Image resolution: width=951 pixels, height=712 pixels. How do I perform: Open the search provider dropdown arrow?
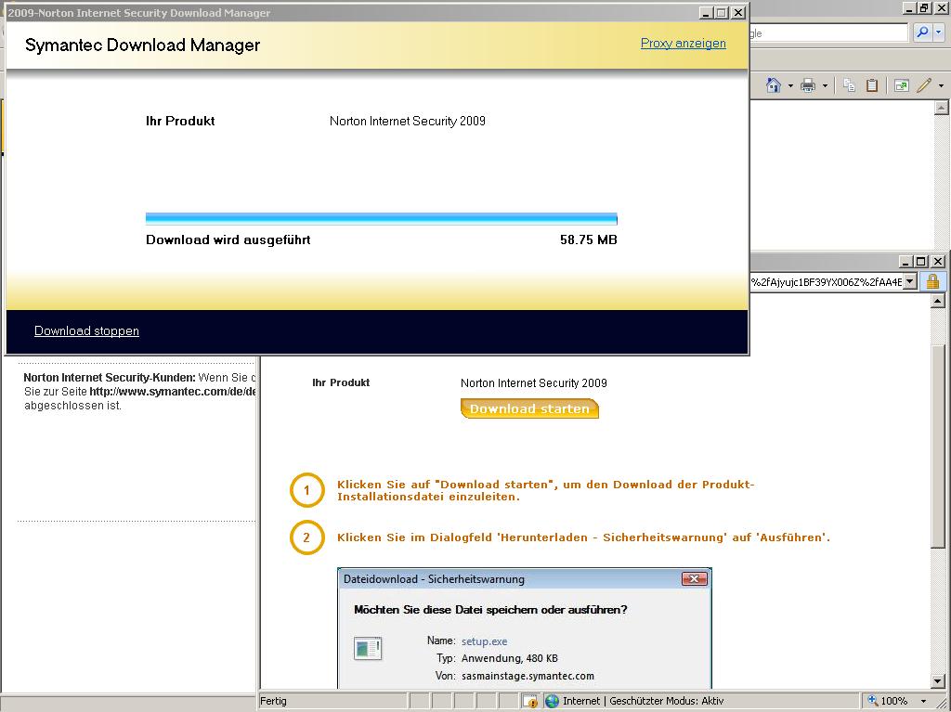pyautogui.click(x=938, y=32)
